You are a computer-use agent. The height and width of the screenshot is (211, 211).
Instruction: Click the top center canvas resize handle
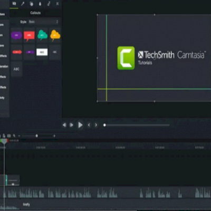click(155, 15)
